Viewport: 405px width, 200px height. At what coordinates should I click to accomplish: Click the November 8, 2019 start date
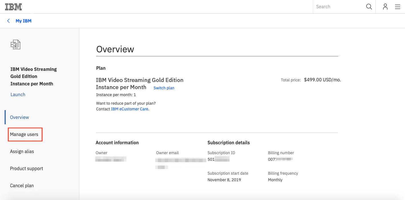[x=224, y=180]
